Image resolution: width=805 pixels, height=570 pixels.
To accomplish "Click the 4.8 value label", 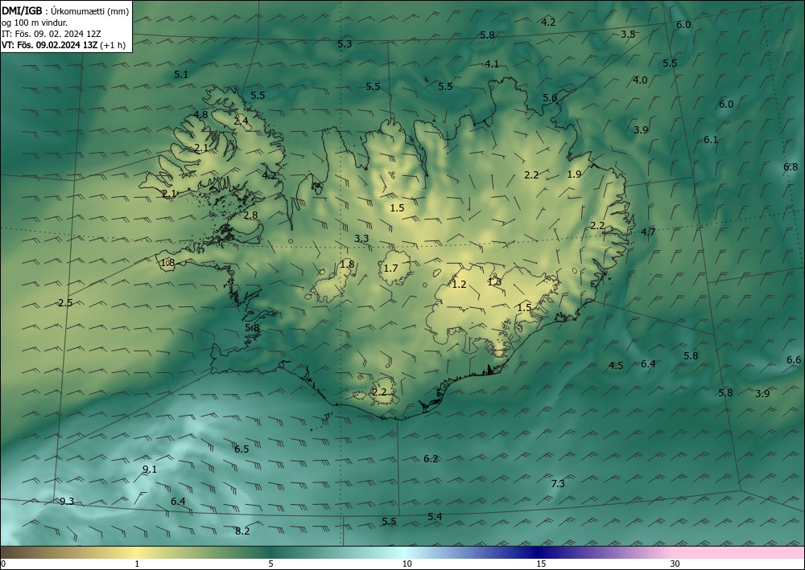I will pyautogui.click(x=200, y=115).
